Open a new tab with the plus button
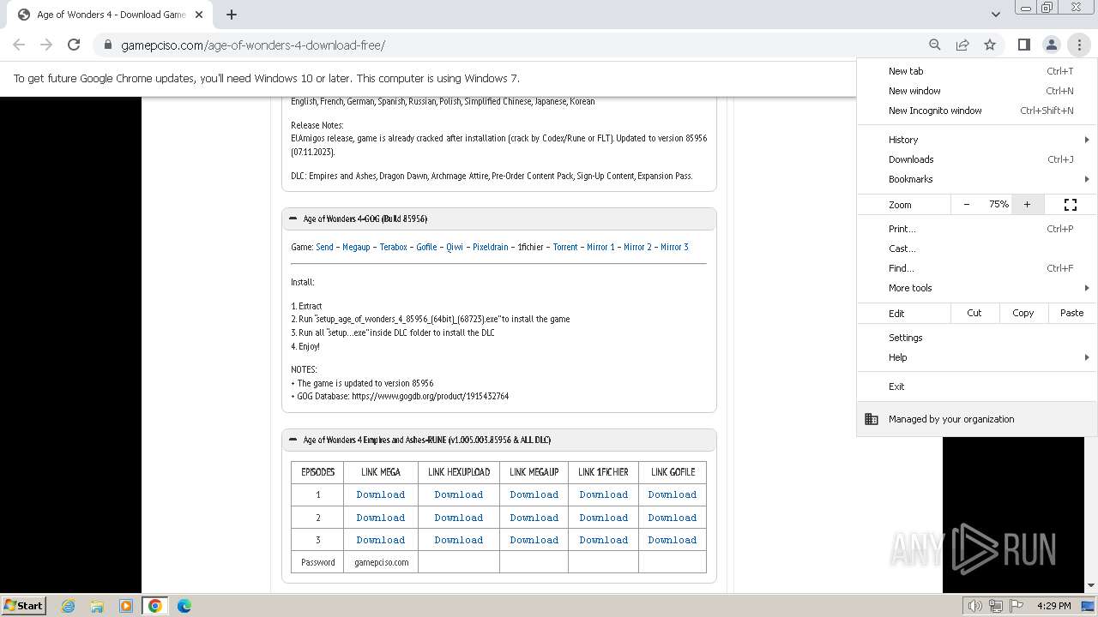This screenshot has width=1098, height=617. tap(232, 15)
